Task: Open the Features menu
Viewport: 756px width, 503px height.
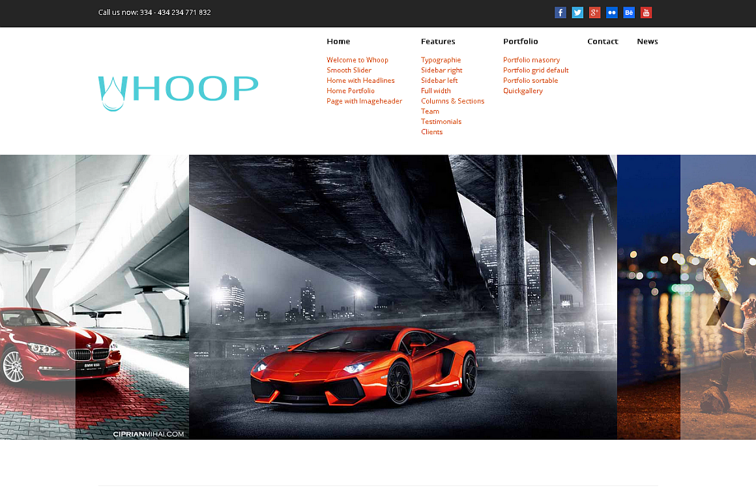Action: 438,42
